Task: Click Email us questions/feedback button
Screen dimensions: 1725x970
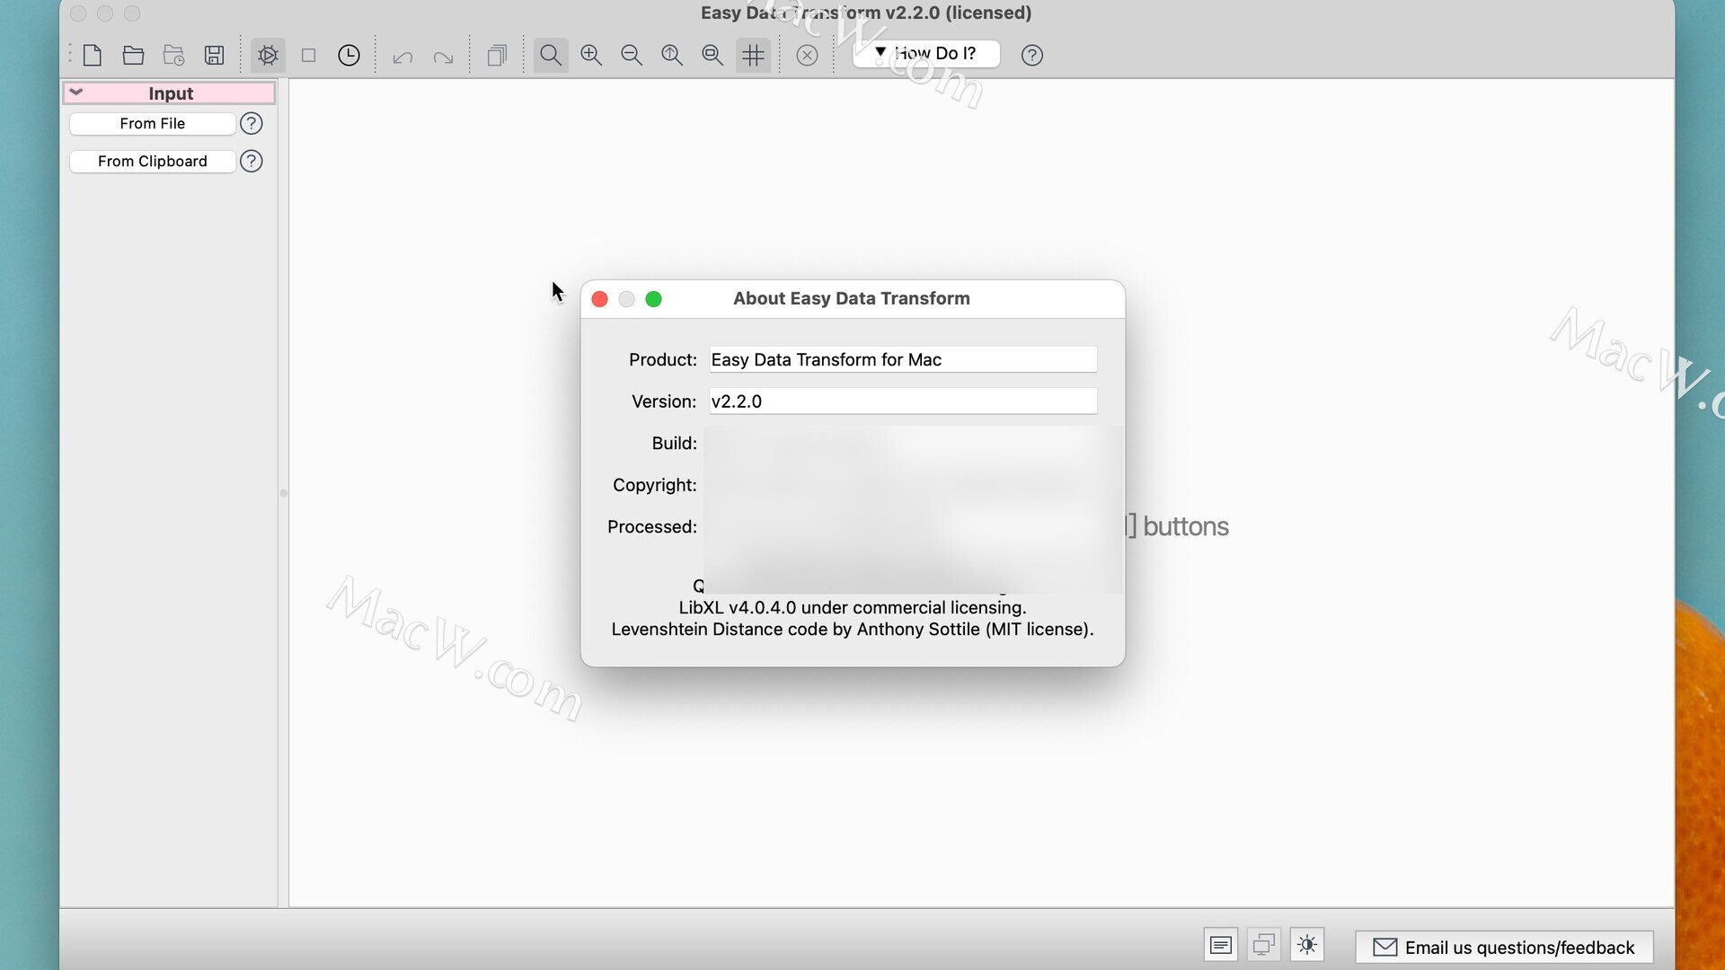Action: (x=1505, y=948)
